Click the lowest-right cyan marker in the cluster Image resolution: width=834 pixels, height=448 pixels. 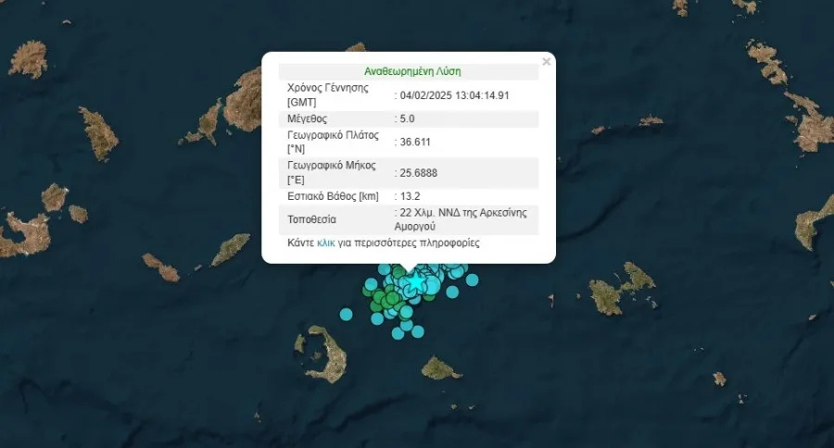tap(418, 330)
